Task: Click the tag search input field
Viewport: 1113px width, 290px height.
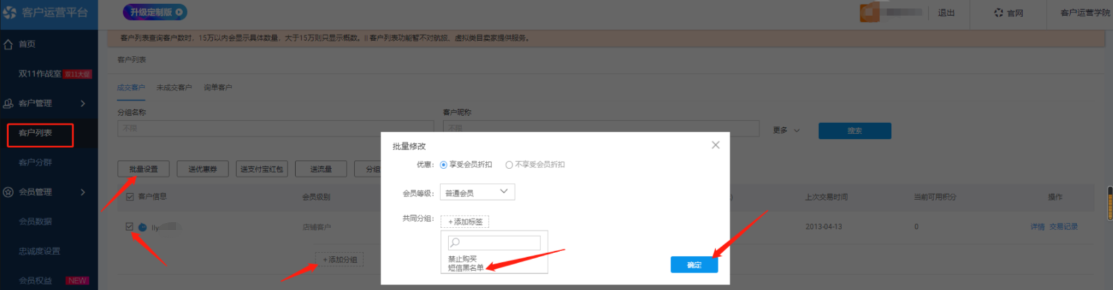Action: [x=494, y=243]
